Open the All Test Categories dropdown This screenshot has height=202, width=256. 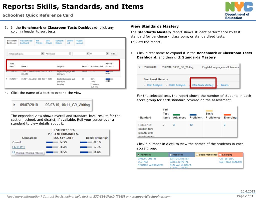pos(26,54)
